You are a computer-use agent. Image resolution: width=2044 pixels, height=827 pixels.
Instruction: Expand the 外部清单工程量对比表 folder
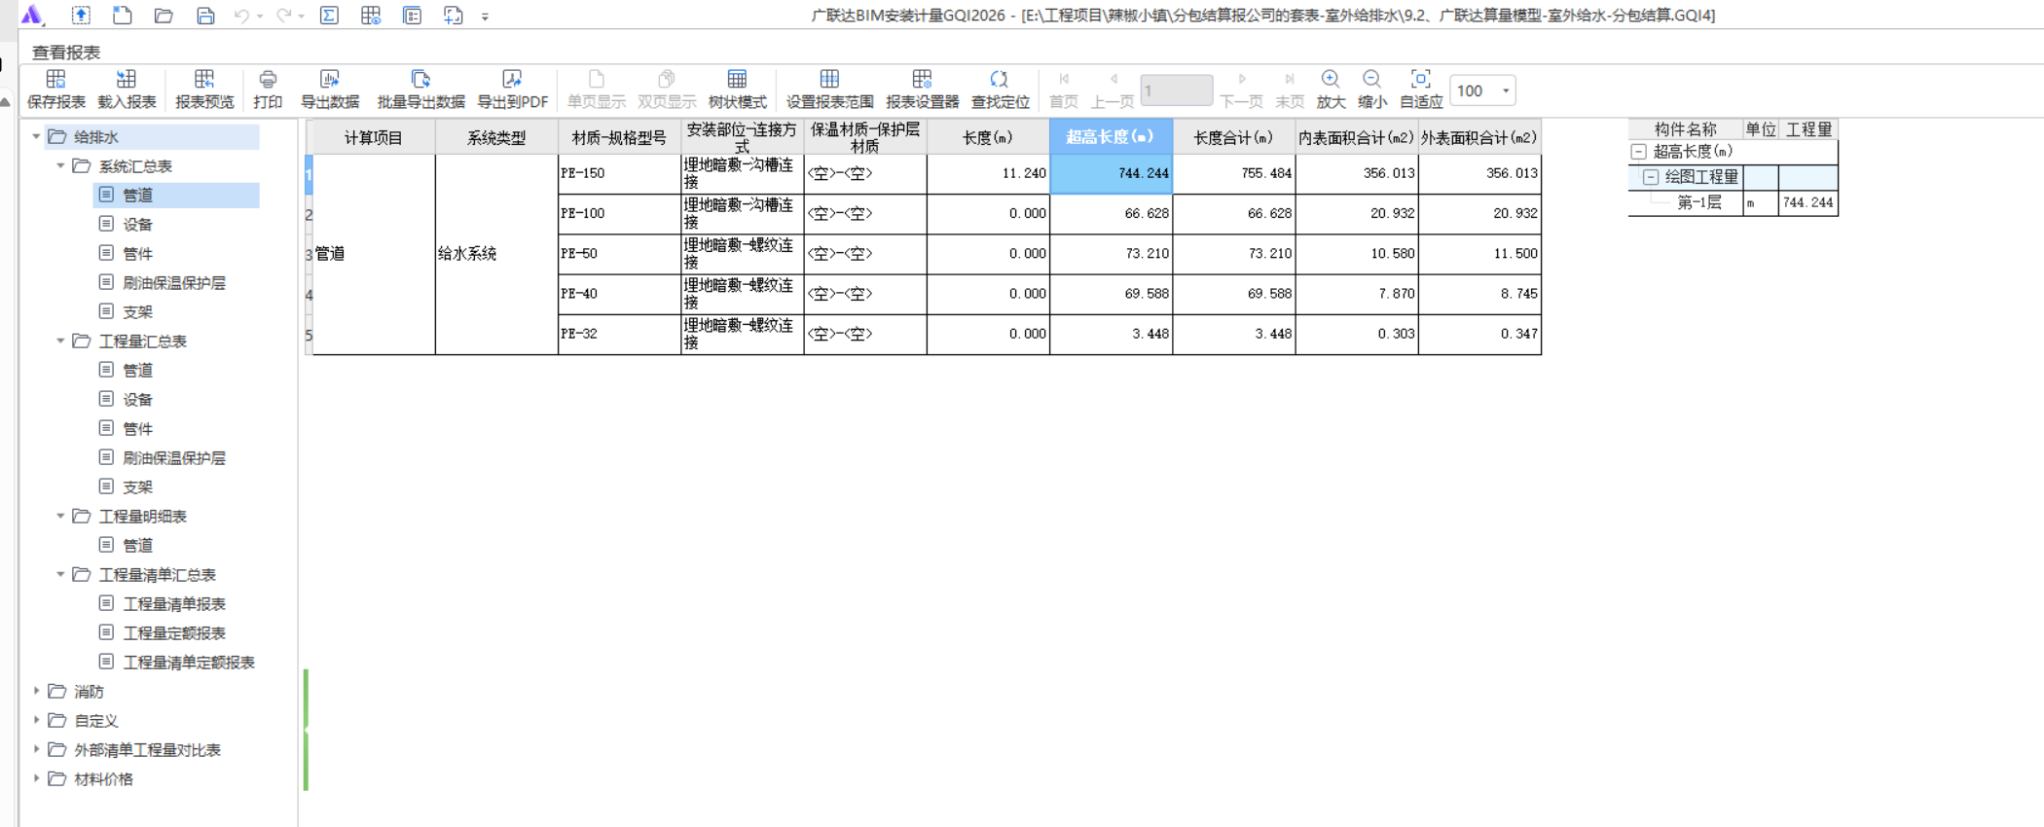(36, 749)
